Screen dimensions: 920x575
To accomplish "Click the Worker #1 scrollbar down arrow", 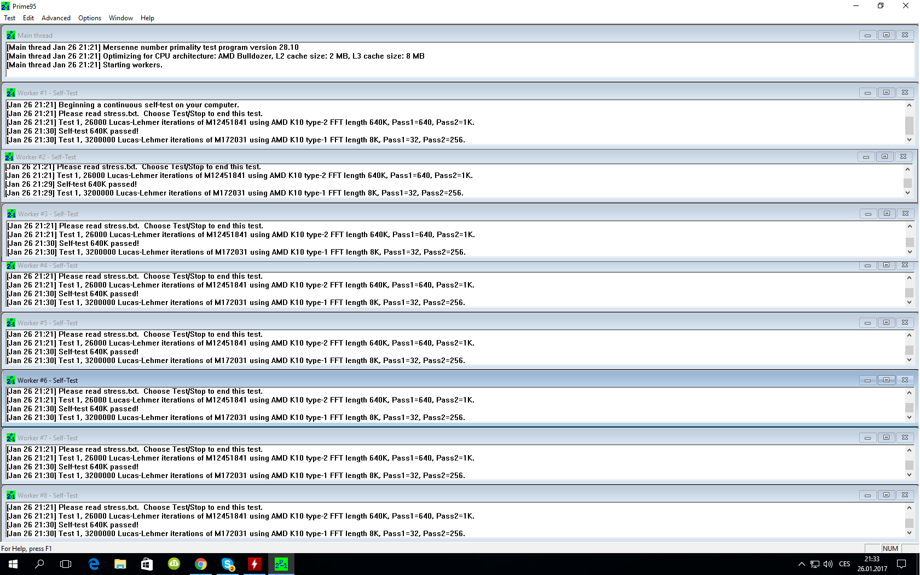I will click(x=909, y=140).
